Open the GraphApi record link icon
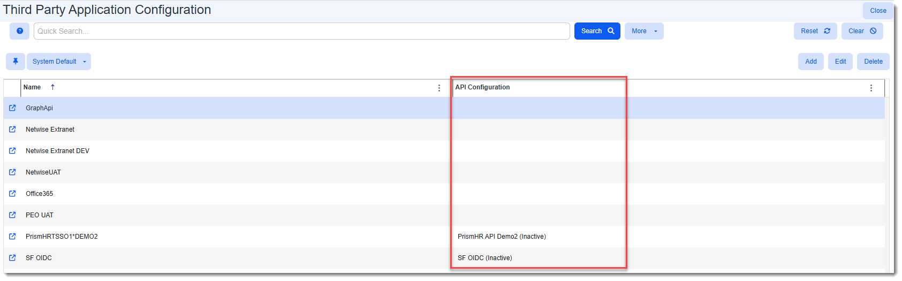 (x=12, y=108)
